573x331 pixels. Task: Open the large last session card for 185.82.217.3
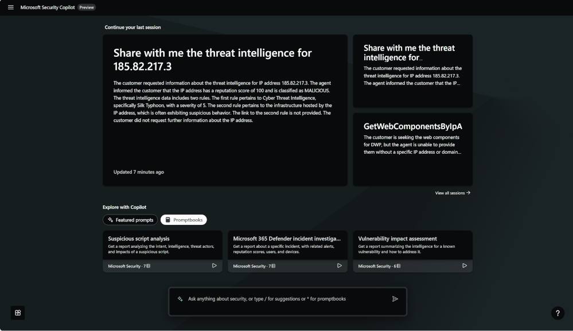[x=225, y=110]
